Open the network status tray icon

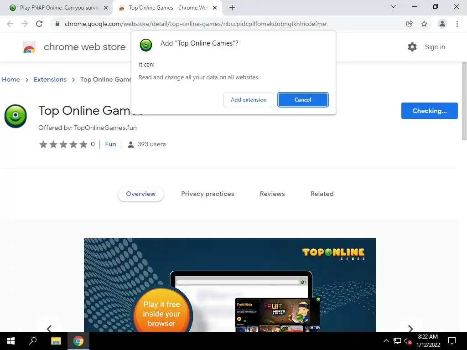point(397,341)
